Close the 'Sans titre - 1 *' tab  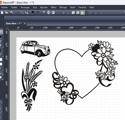pyautogui.click(x=25, y=24)
